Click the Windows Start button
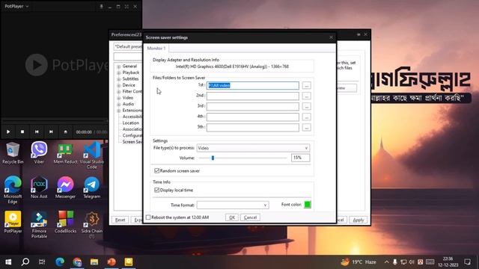Viewport: 479px width, 269px height. pos(8,262)
